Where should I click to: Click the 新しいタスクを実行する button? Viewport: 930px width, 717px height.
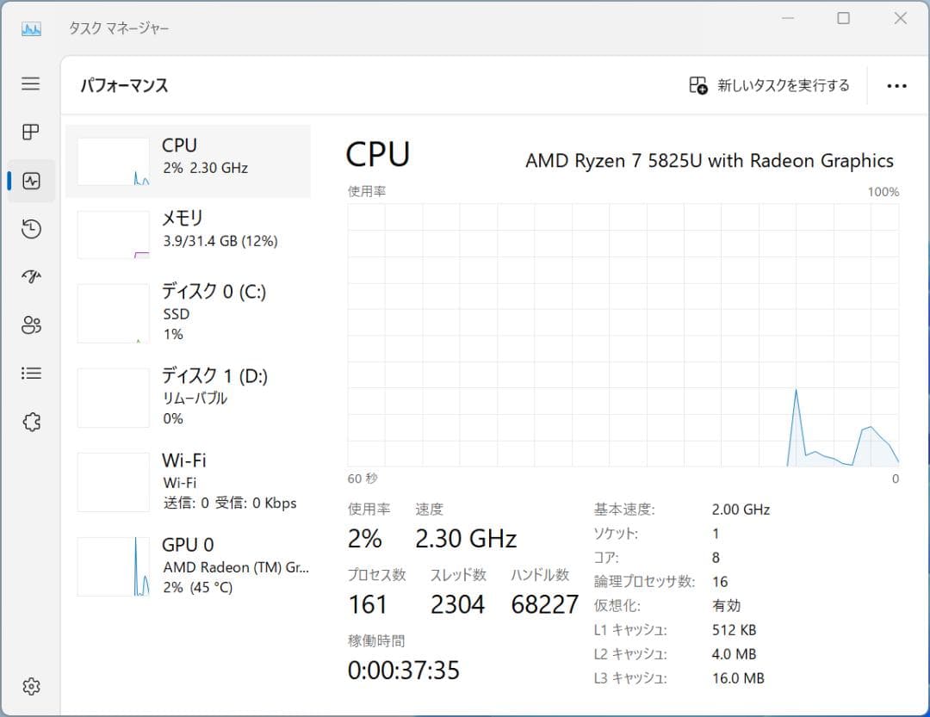769,85
